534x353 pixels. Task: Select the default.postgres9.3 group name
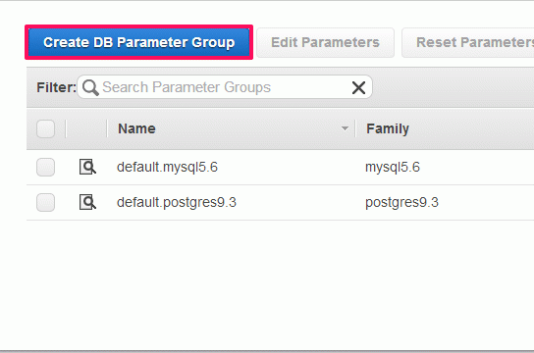[177, 202]
